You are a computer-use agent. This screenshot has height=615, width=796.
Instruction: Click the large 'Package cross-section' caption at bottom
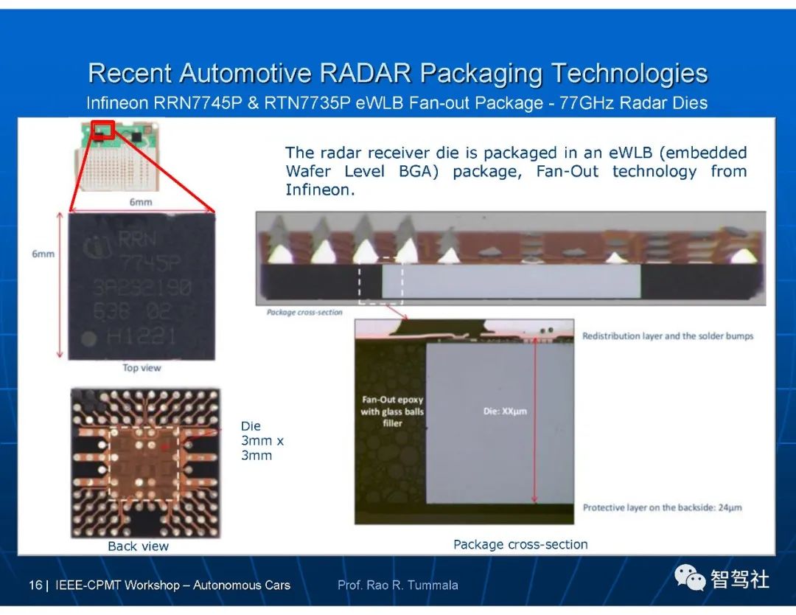point(520,544)
